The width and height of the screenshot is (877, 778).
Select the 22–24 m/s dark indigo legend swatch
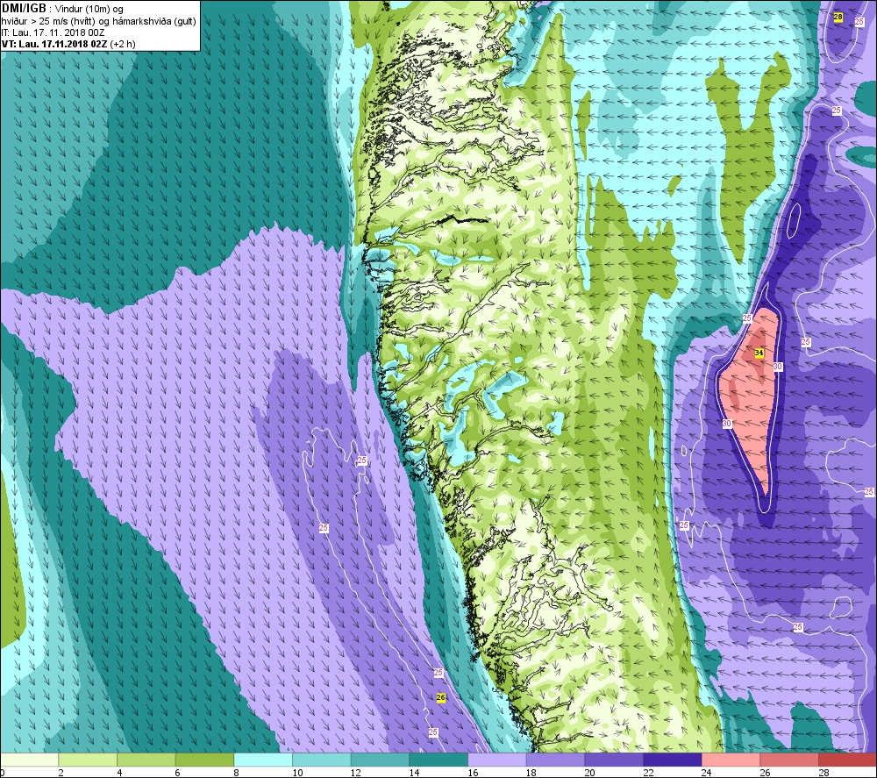[672, 760]
